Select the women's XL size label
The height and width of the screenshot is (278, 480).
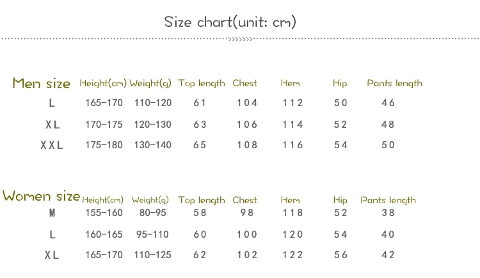pyautogui.click(x=52, y=255)
